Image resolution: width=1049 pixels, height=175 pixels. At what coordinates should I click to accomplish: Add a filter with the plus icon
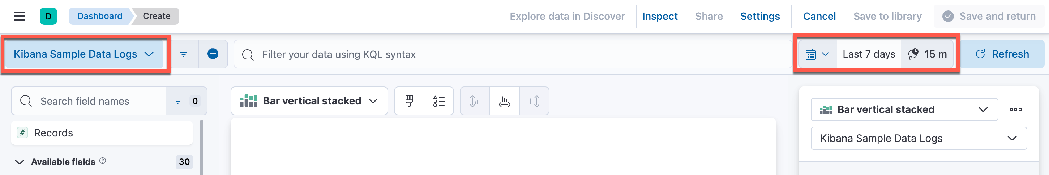213,54
